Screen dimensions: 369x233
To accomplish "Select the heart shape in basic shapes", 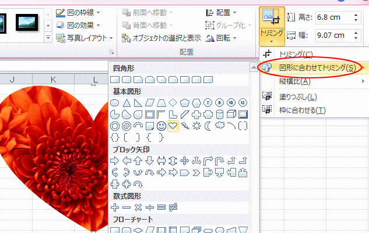I will (x=173, y=126).
